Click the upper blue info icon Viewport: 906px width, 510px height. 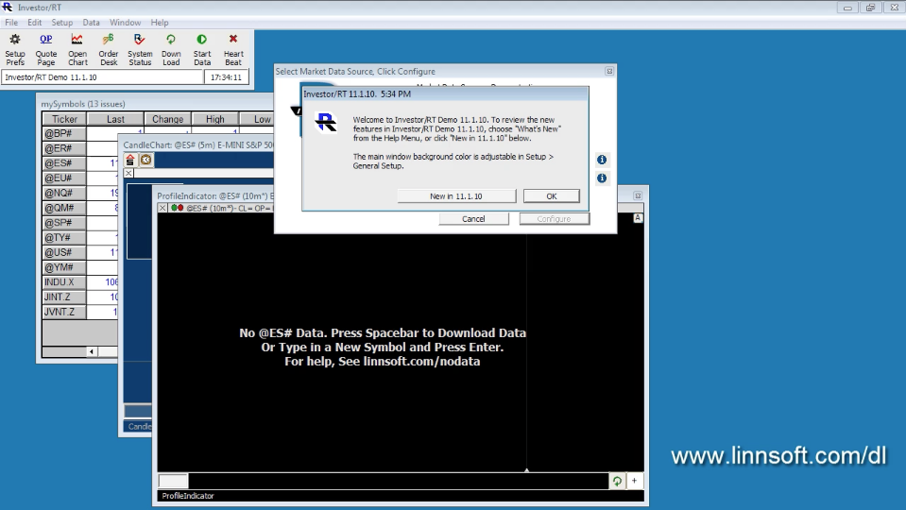[x=602, y=160]
